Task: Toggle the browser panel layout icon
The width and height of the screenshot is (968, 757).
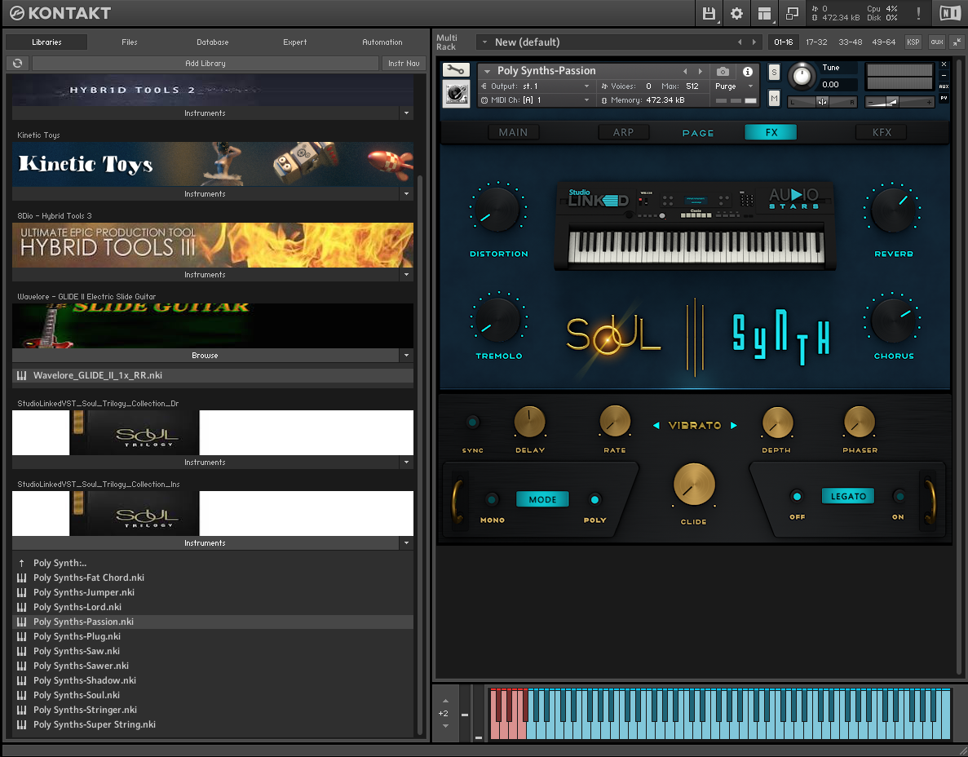Action: [x=764, y=13]
